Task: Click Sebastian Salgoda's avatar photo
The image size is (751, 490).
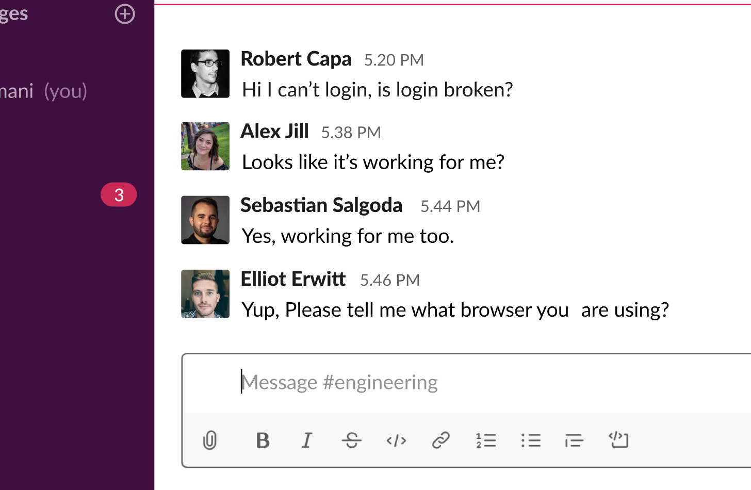Action: pyautogui.click(x=205, y=220)
